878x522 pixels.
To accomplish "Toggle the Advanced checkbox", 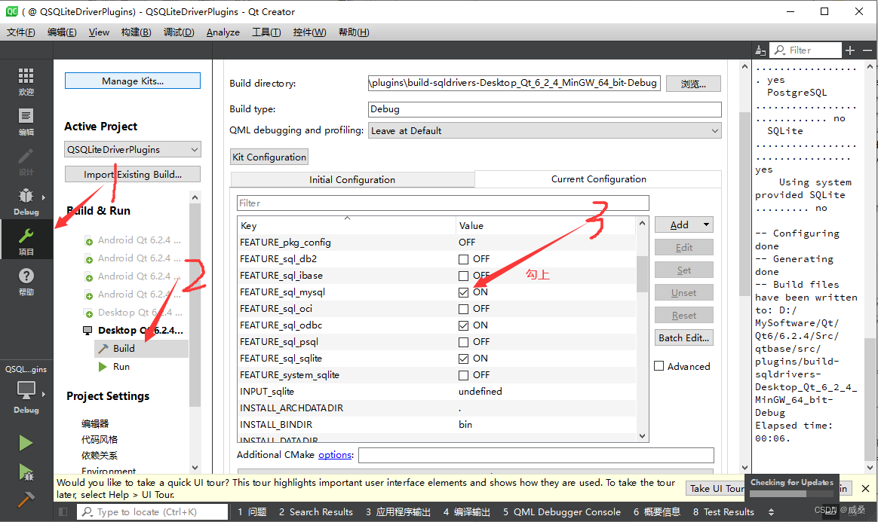I will click(658, 365).
